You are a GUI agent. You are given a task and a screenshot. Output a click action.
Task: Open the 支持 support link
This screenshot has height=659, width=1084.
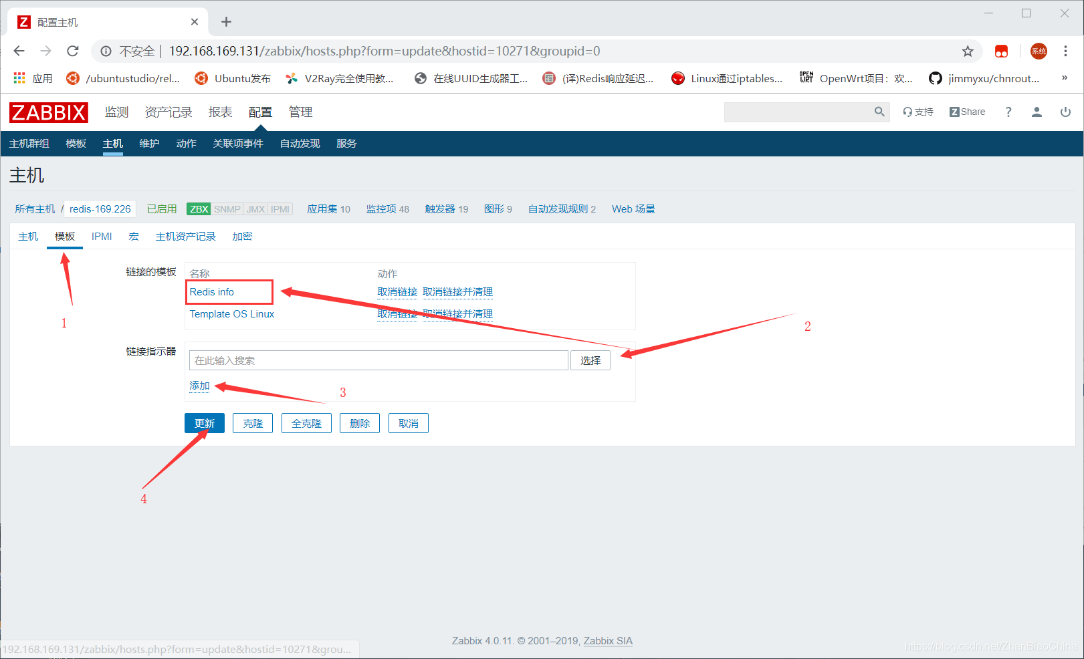[917, 112]
